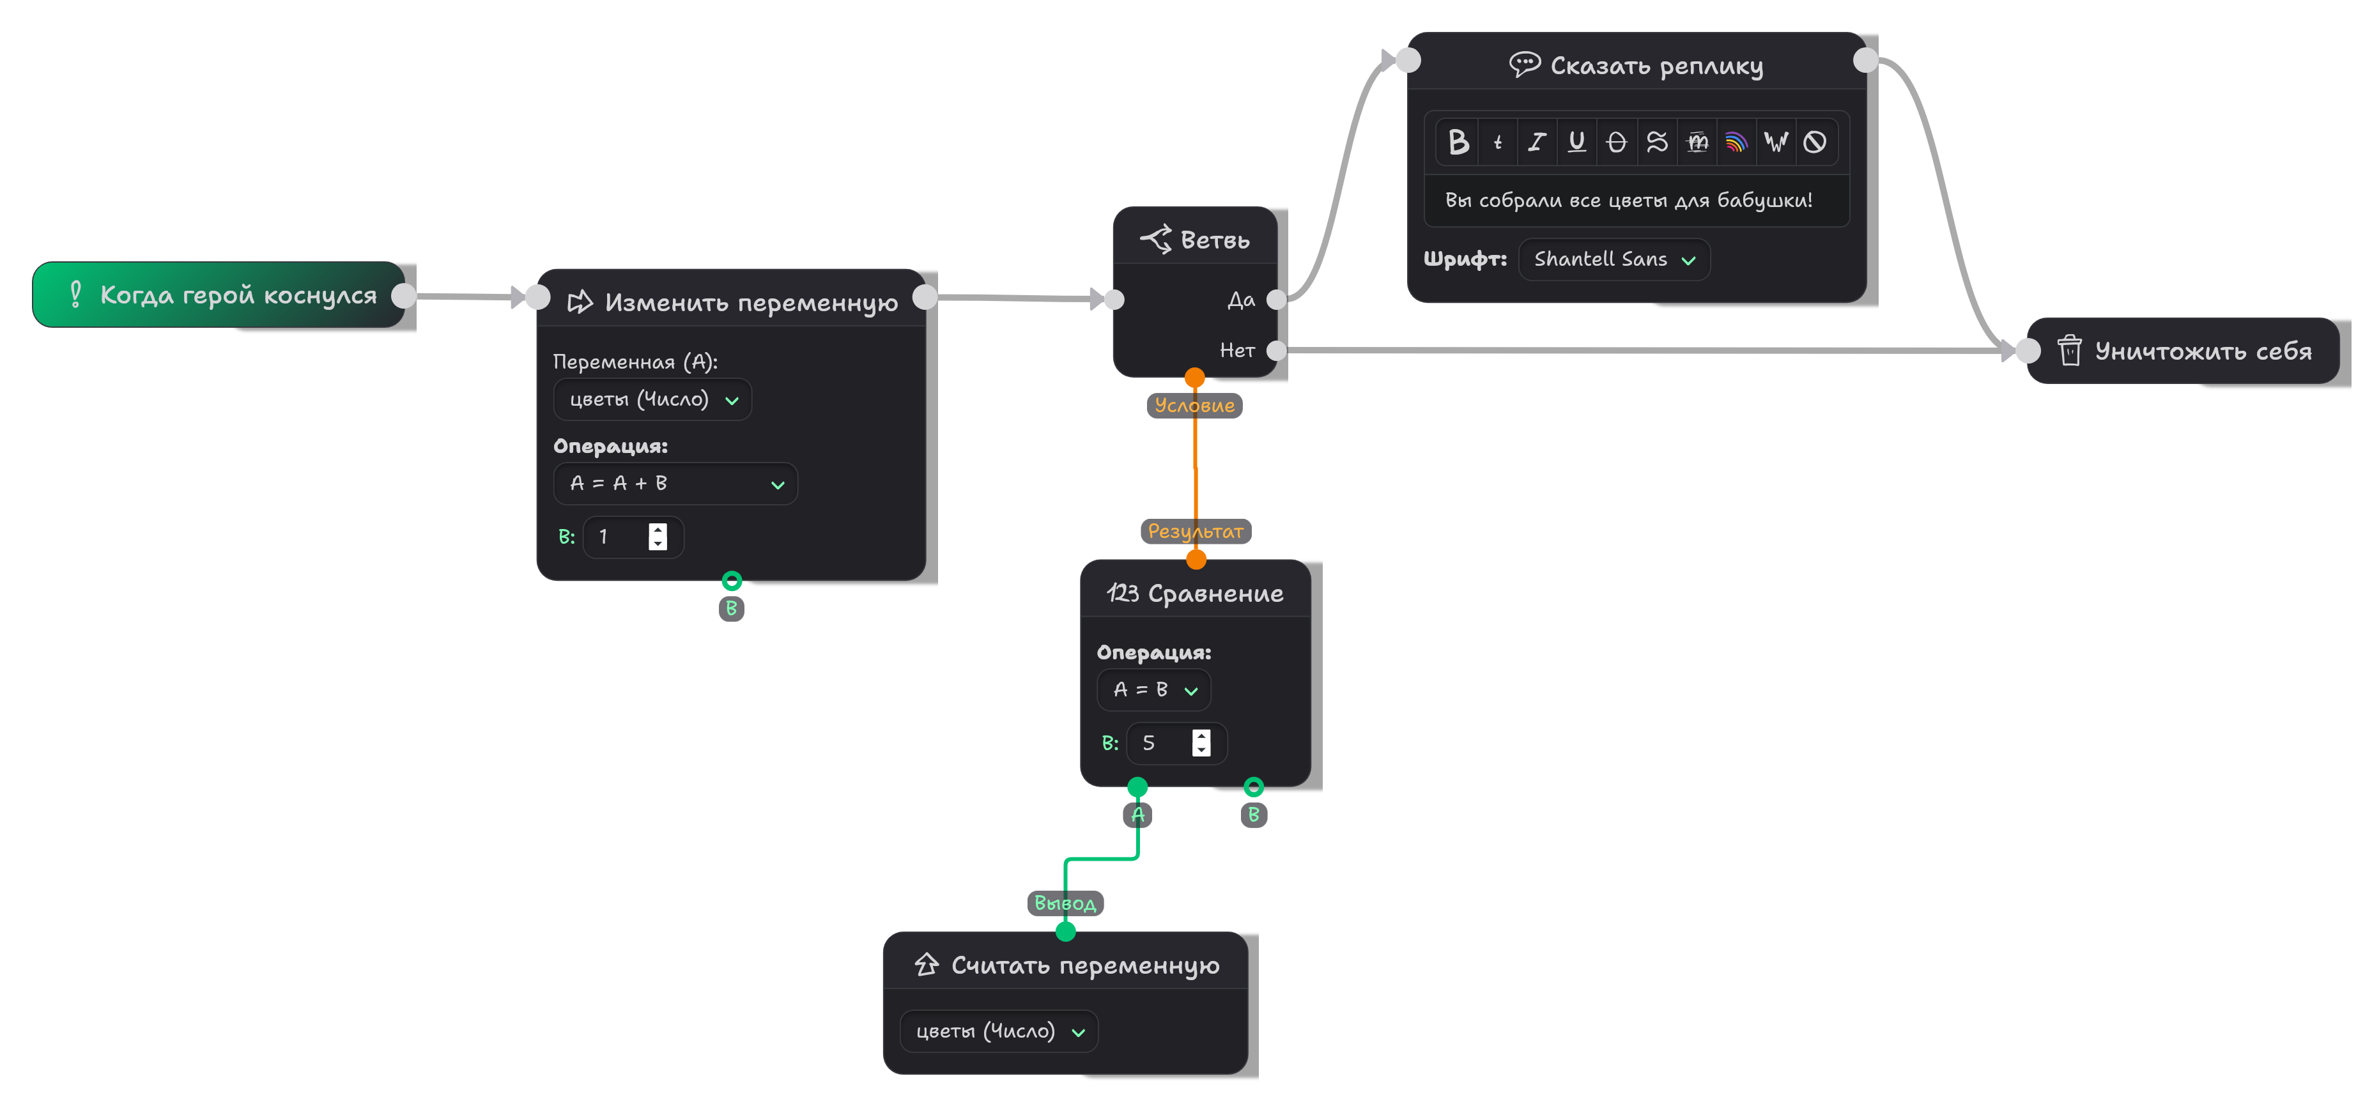Click the dialogue text about flowers for grandma

[1628, 201]
